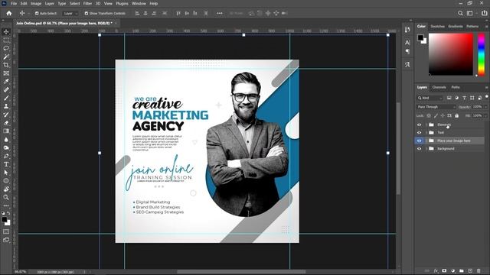
Task: Select the Eyedropper tool
Action: [6, 82]
